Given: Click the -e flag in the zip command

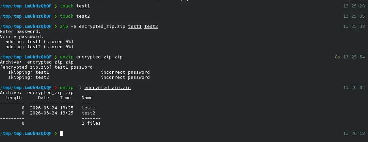Looking at the screenshot, I should [x=73, y=26].
